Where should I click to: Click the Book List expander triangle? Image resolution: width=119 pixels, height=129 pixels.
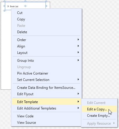tap(8, 6)
